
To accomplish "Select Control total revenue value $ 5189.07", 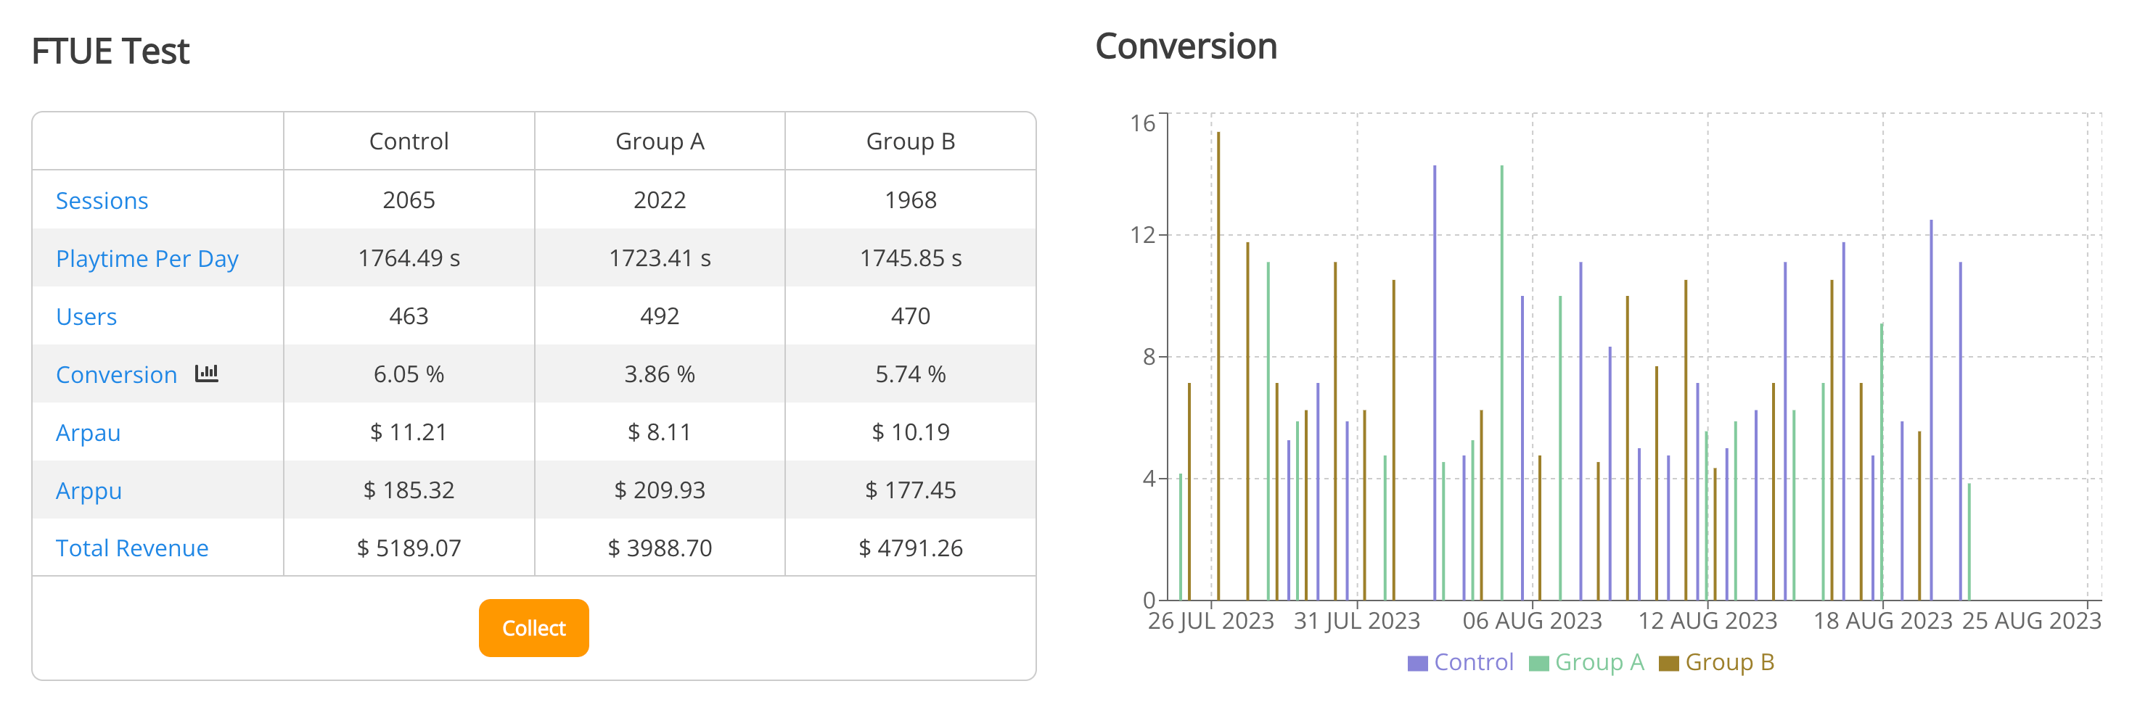I will coord(409,548).
